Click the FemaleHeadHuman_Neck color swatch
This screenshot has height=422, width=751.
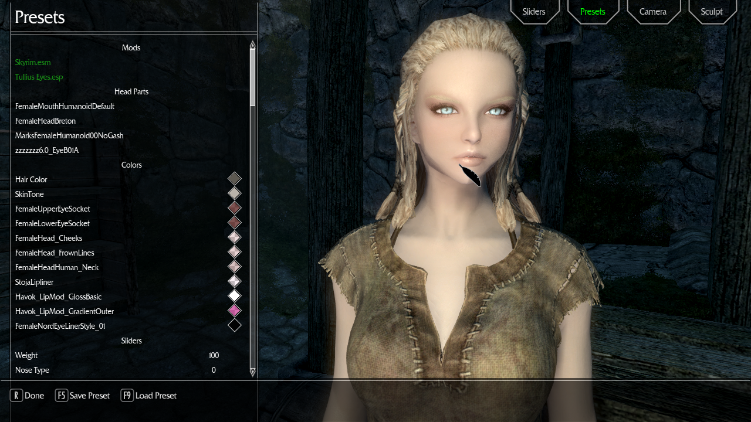pyautogui.click(x=235, y=267)
